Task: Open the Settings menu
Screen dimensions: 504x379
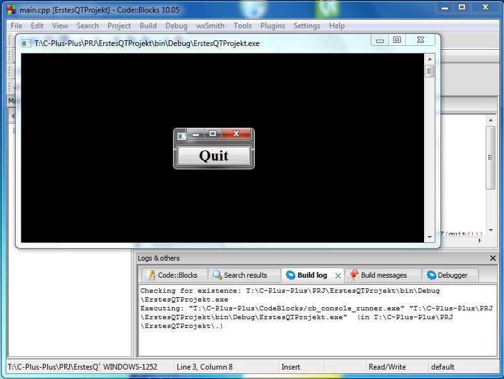Action: tap(307, 26)
